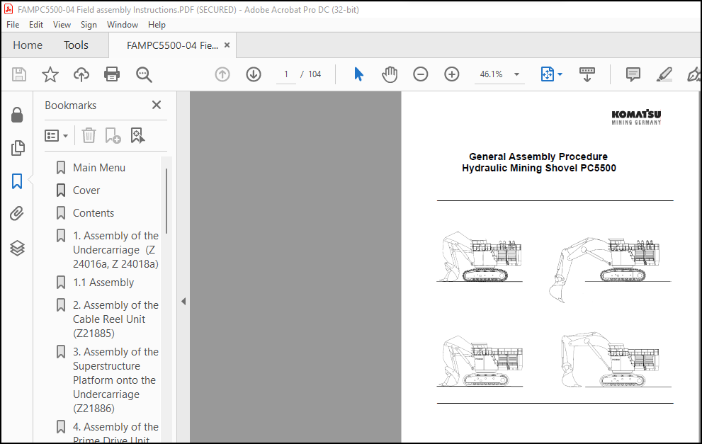Click the bottom-left shovel drawing
The height and width of the screenshot is (444, 702).
tap(480, 361)
